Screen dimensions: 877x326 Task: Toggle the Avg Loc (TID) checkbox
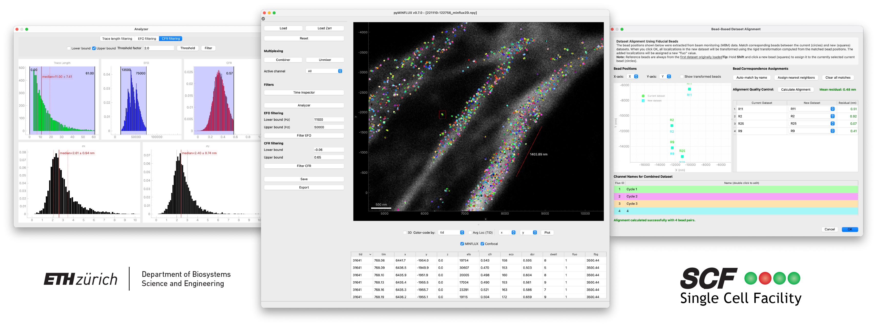point(470,233)
